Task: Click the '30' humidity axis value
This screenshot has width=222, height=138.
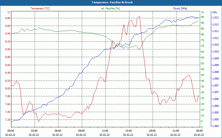Action: [203, 92]
